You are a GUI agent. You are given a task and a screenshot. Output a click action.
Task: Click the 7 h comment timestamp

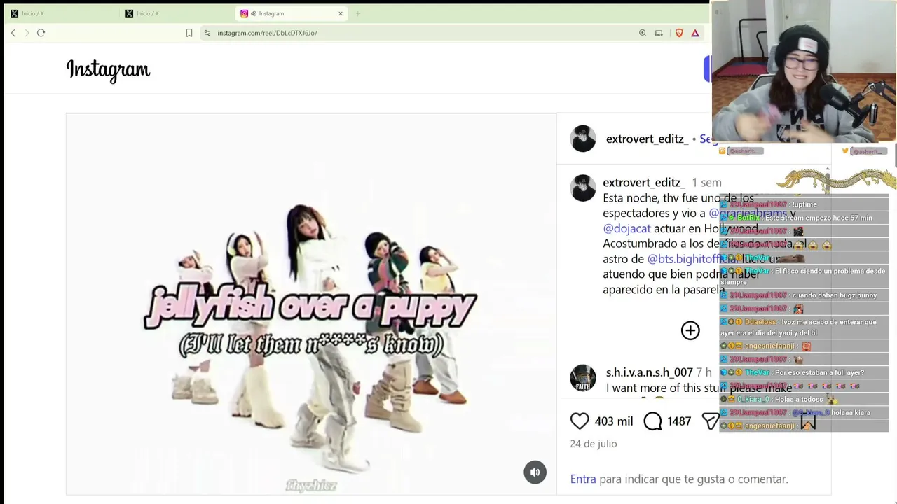click(x=704, y=372)
